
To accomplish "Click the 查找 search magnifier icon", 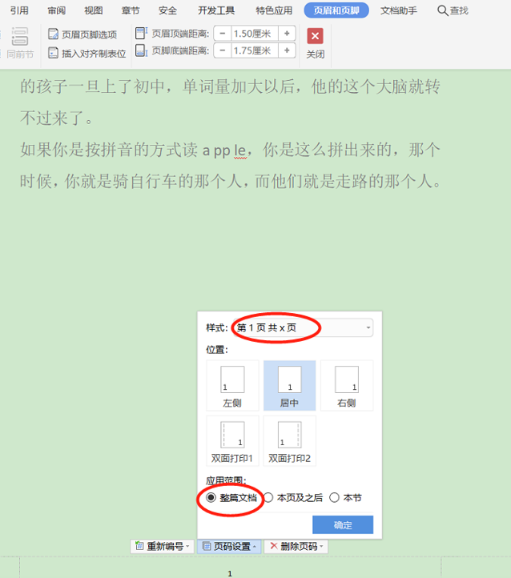I will pyautogui.click(x=442, y=10).
